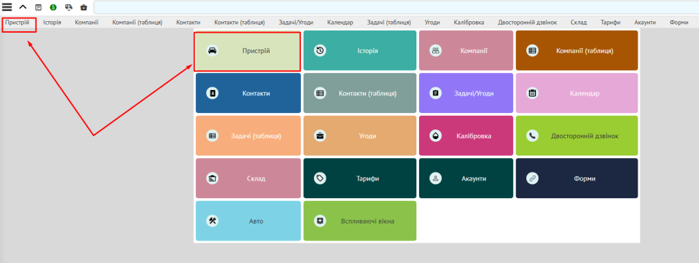Go to Склад in the menu bar
Viewport: 699px width, 263px height.
(579, 22)
